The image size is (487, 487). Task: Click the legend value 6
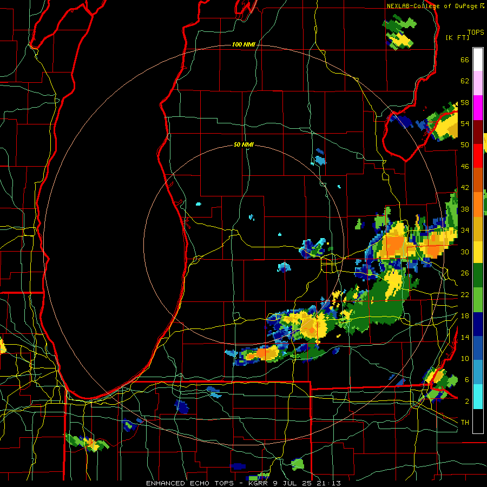467,380
